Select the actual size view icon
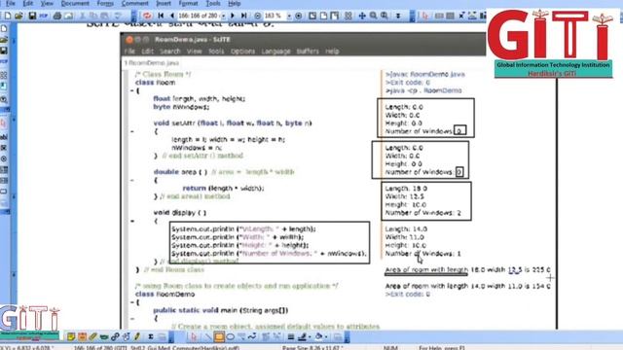 pyautogui.click(x=312, y=16)
